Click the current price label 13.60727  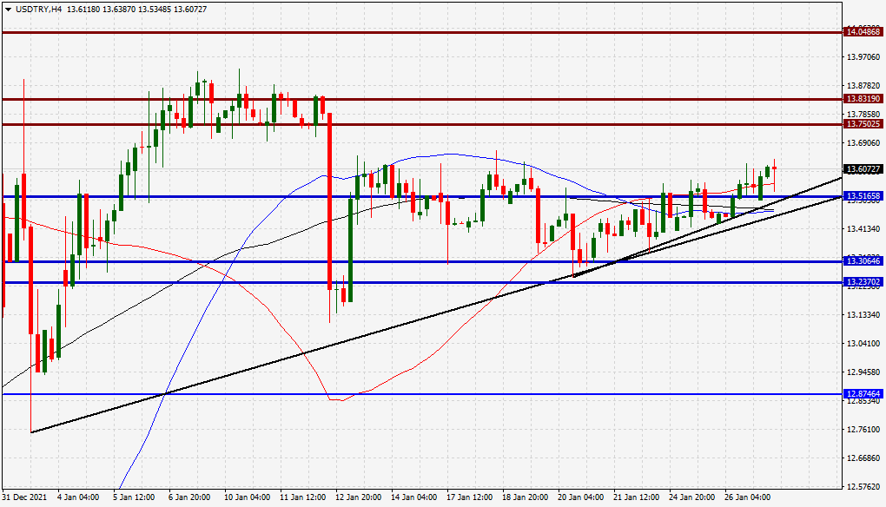[863, 168]
